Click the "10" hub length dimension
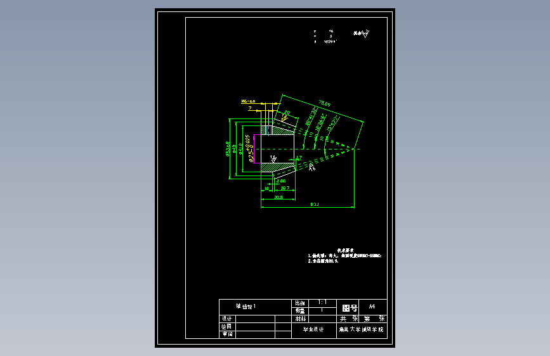550x356 pixels. (x=266, y=189)
